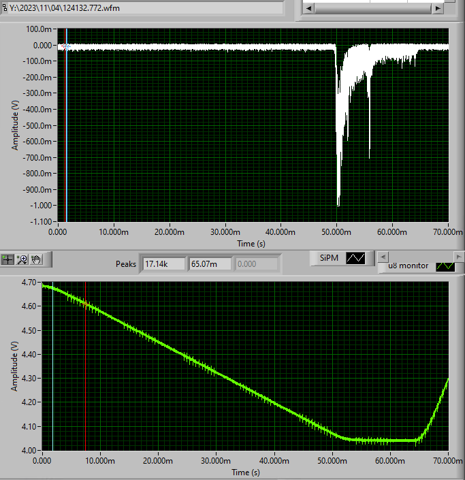Click the right arrow of the top scrollbar
This screenshot has height=480, width=465.
[x=438, y=8]
